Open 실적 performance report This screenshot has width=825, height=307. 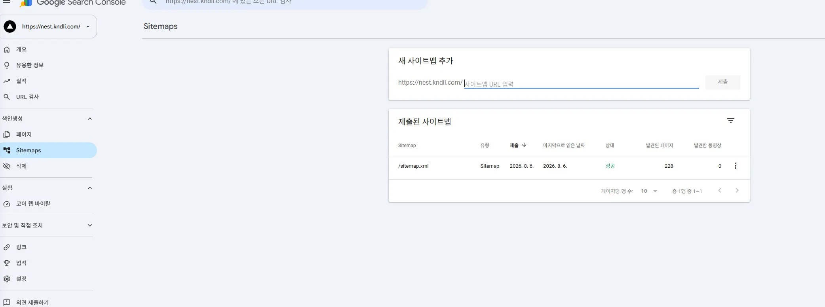click(48, 81)
